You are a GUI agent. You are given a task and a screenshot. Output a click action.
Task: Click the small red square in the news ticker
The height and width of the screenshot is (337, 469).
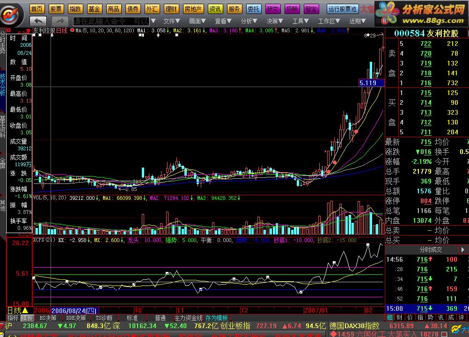coord(444,334)
